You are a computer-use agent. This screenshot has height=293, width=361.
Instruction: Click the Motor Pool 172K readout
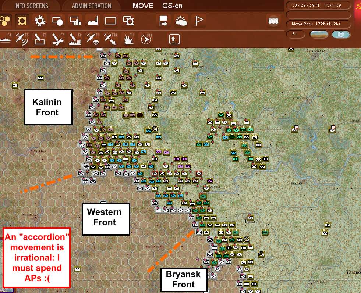coord(318,24)
